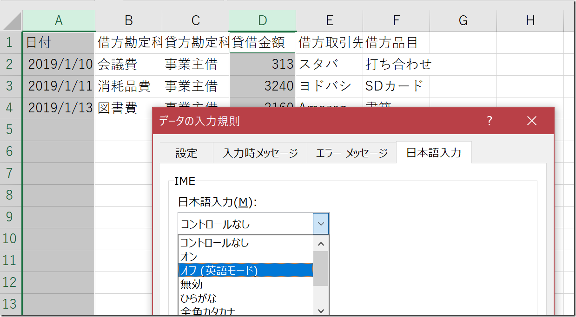The height and width of the screenshot is (317, 576).
Task: Select column D header
Action: coord(263,20)
